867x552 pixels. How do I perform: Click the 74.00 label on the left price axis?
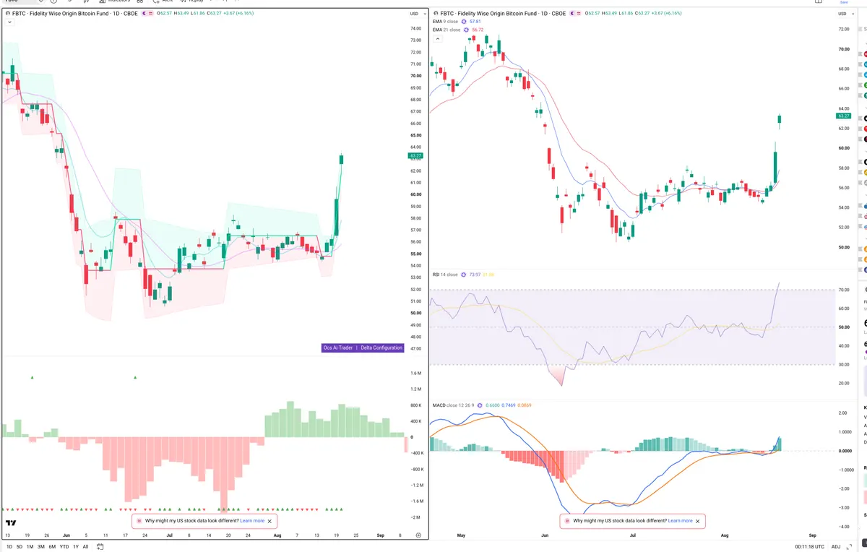click(x=415, y=28)
